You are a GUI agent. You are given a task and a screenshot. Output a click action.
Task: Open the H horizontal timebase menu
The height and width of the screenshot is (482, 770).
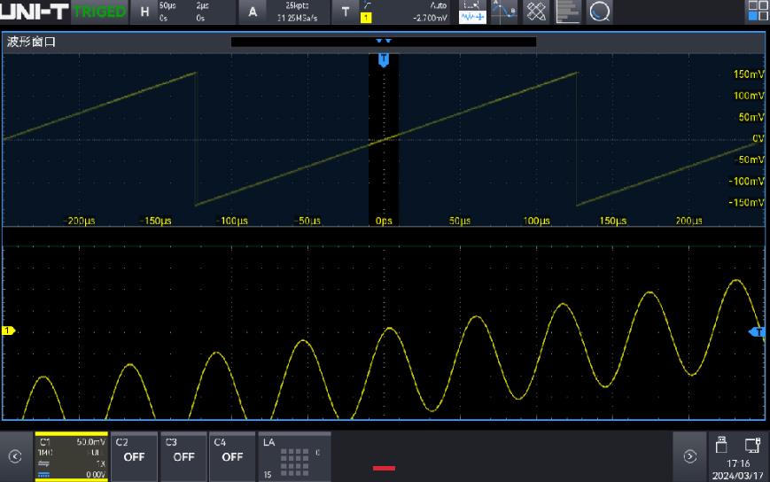(x=144, y=12)
